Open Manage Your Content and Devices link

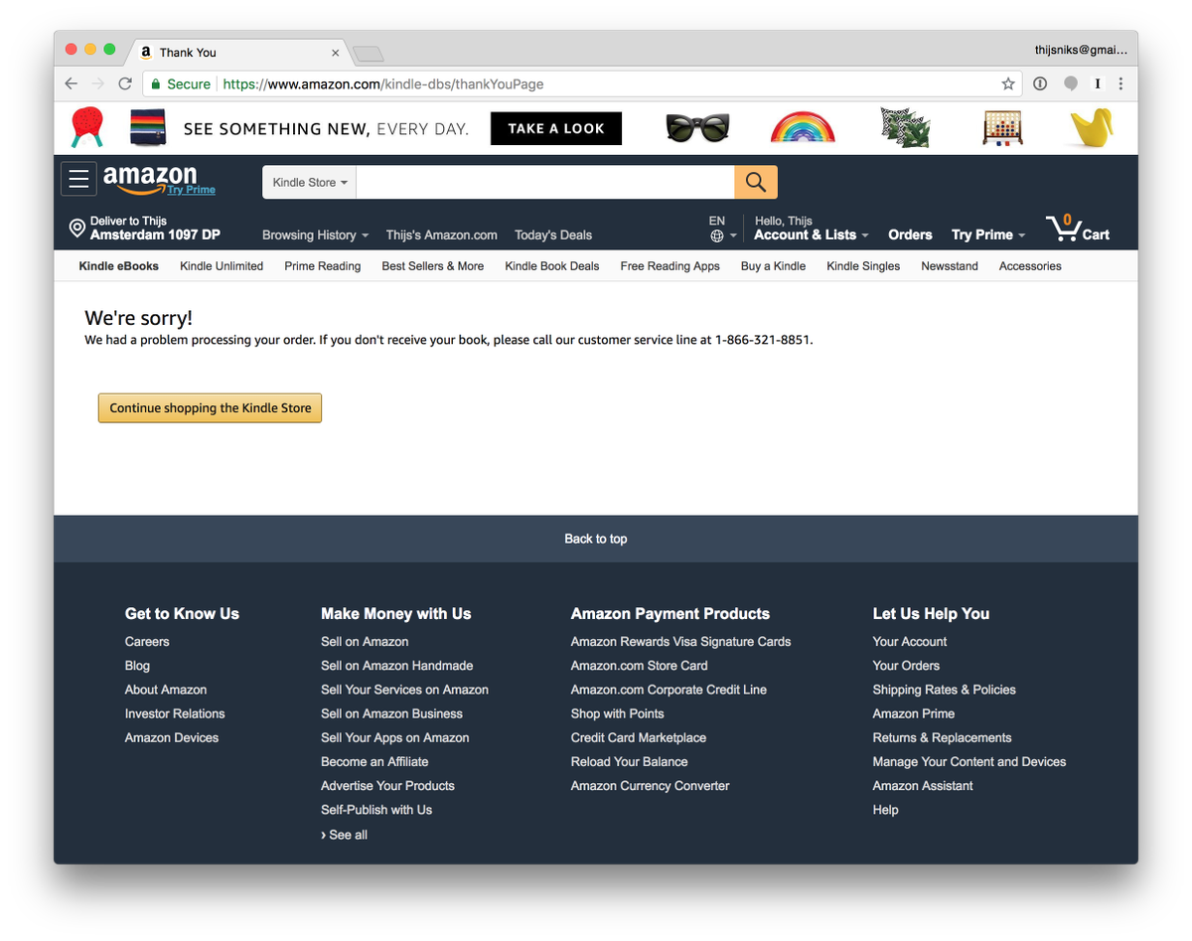click(x=969, y=762)
